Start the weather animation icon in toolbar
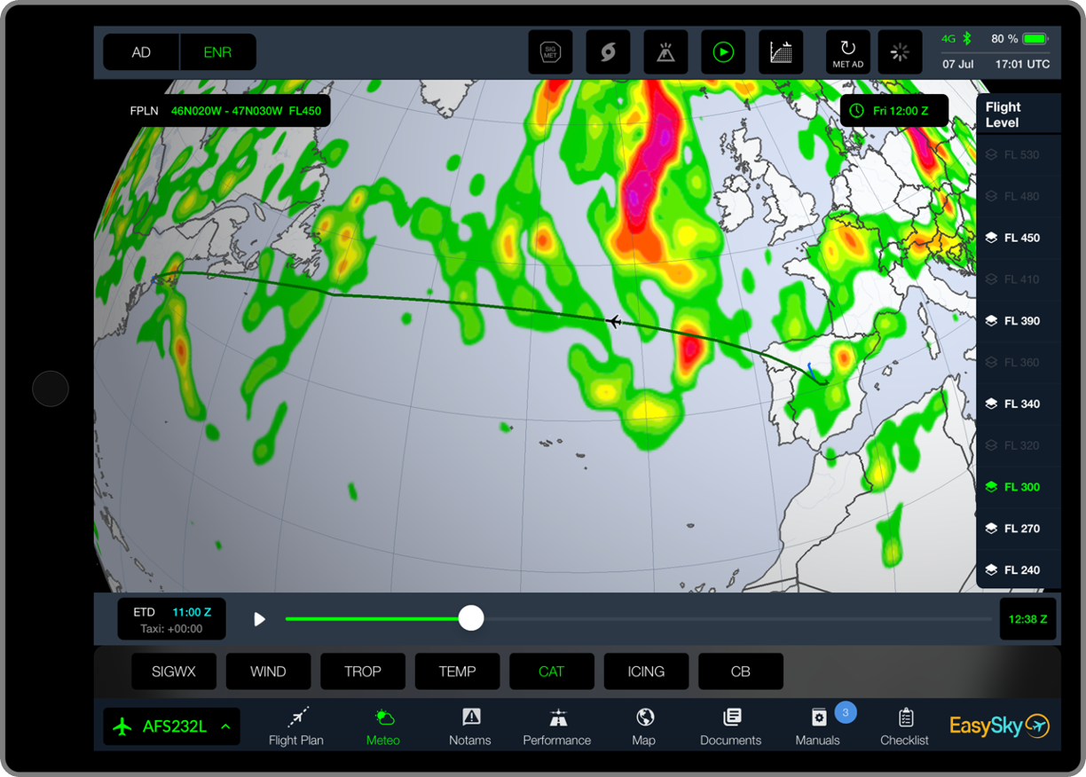1086x777 pixels. (x=723, y=52)
